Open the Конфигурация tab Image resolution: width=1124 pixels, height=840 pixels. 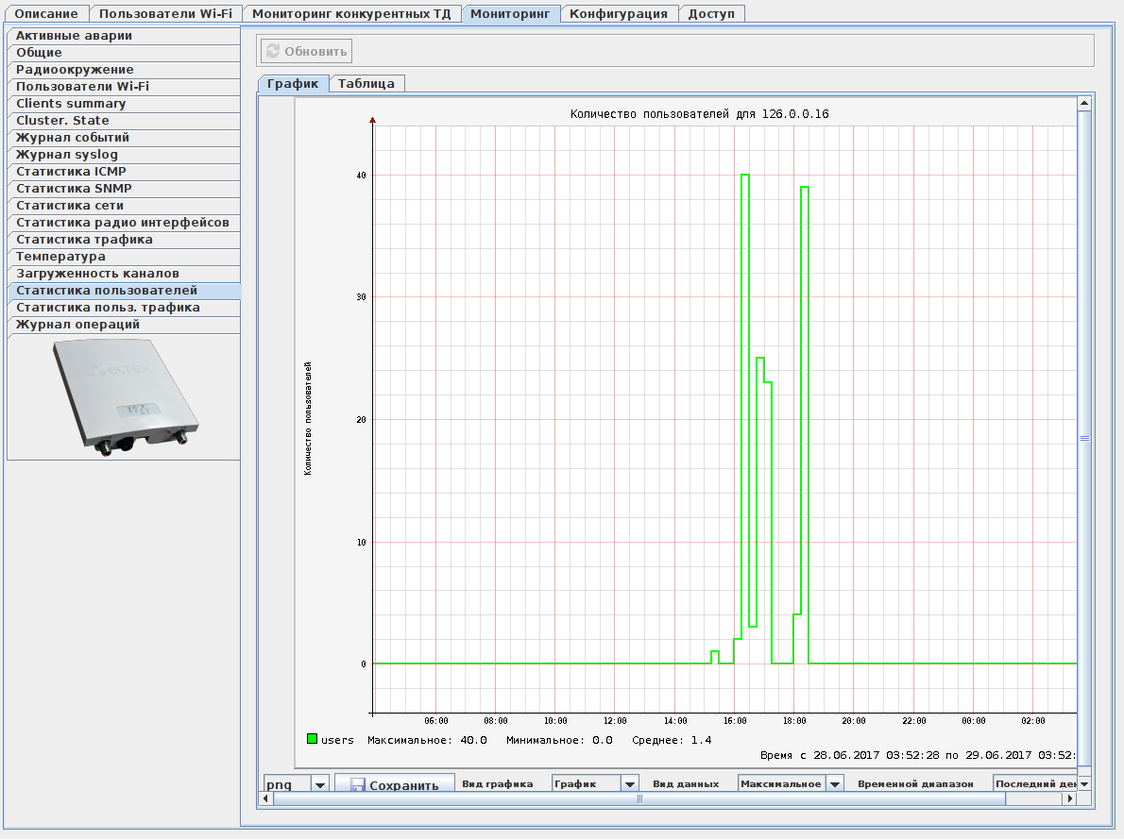[x=618, y=14]
